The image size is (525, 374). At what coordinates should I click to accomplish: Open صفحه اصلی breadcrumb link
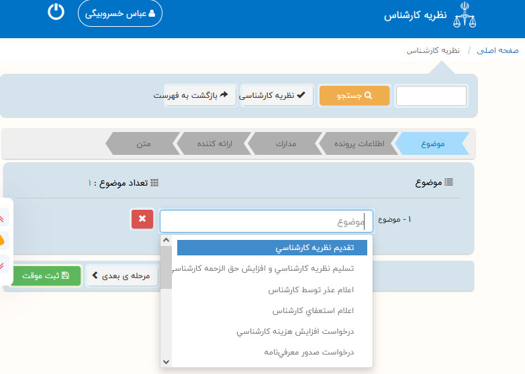(x=499, y=50)
